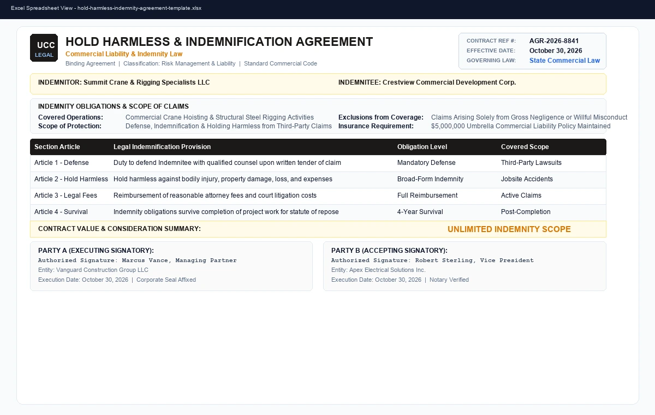
Task: Click the Third-Party Lawsuits cell
Action: click(531, 163)
